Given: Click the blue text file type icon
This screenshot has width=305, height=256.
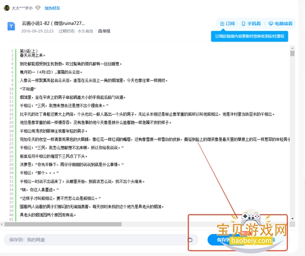Looking at the screenshot, I should coord(11,27).
